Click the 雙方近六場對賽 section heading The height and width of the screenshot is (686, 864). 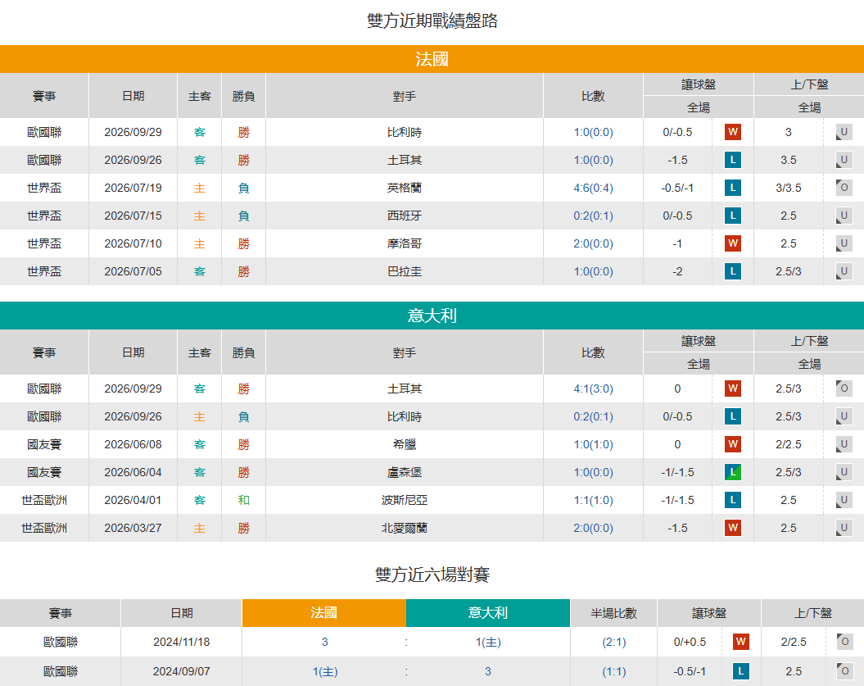pyautogui.click(x=432, y=575)
